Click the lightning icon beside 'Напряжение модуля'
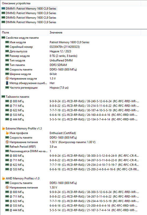 point(7,78)
